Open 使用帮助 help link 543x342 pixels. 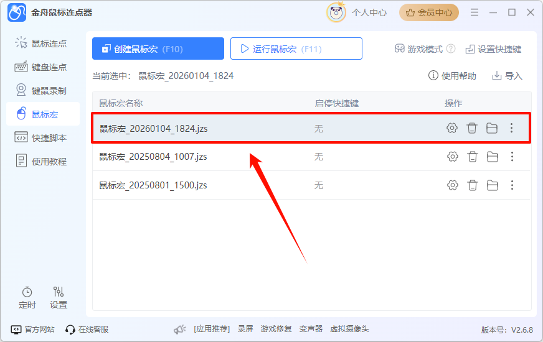click(452, 76)
